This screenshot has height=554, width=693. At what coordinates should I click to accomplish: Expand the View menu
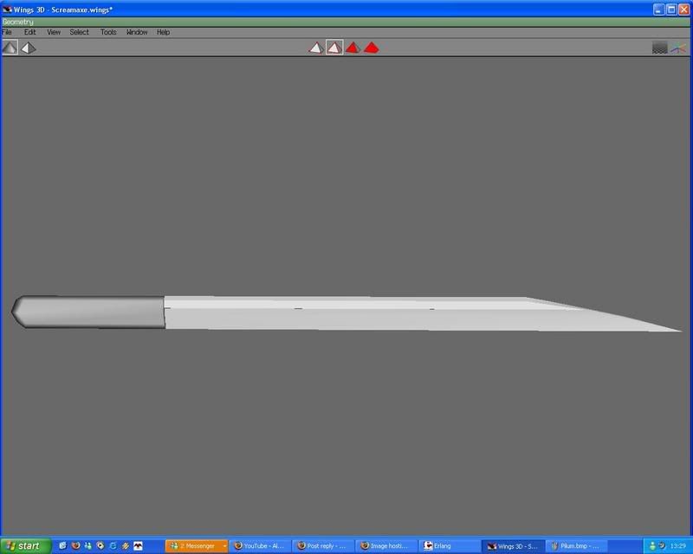(x=54, y=32)
